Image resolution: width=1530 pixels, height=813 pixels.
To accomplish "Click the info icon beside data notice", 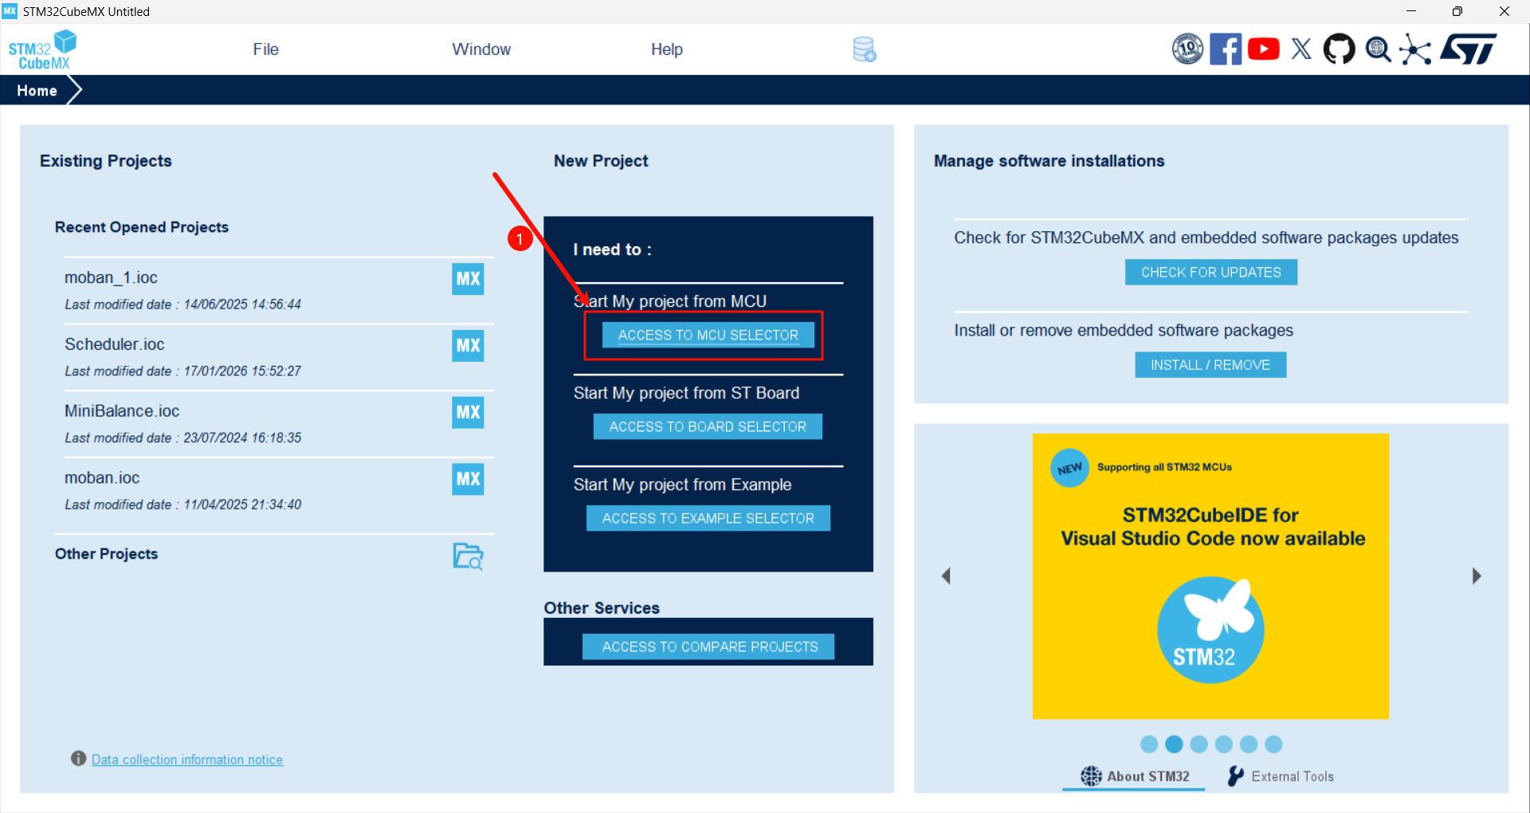I will click(x=78, y=758).
